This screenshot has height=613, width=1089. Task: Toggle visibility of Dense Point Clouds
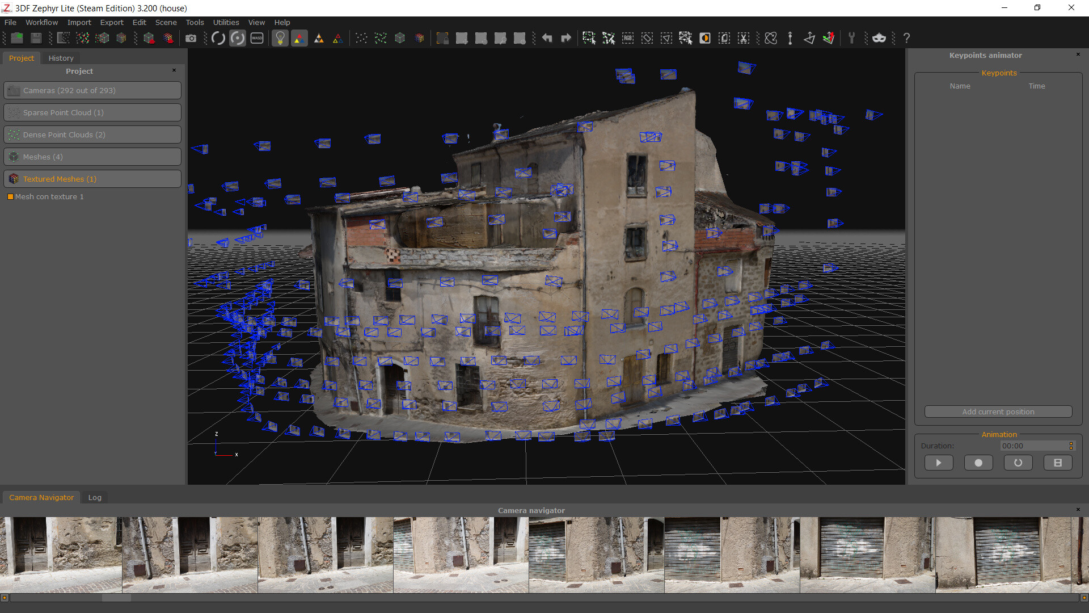point(12,135)
